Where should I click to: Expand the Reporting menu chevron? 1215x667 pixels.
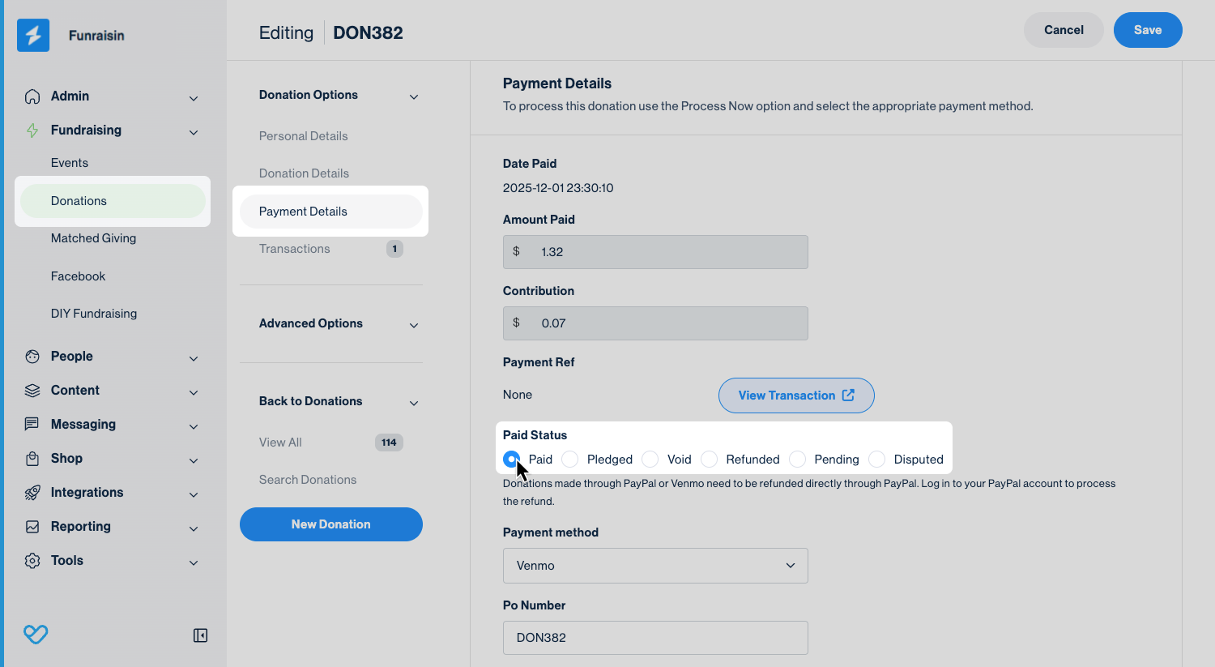(x=194, y=528)
